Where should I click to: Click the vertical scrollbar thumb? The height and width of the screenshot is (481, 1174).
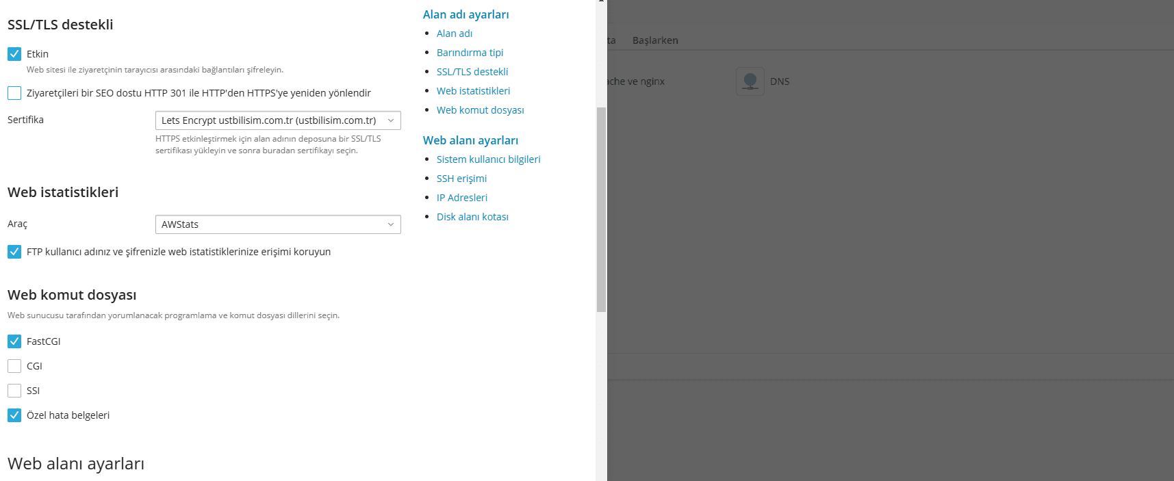[601, 209]
